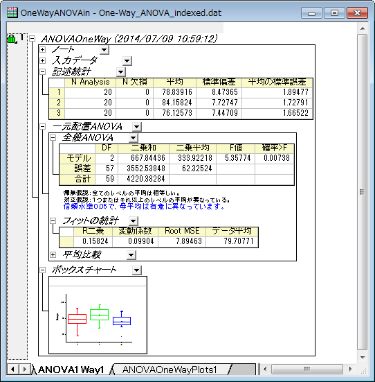Open the 一元配置ANOVA dropdown arrow
The height and width of the screenshot is (382, 375).
point(137,127)
